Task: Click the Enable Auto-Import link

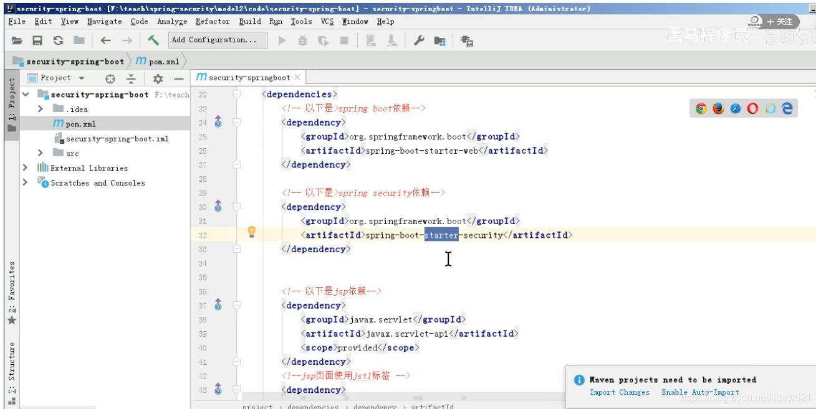Action: coord(700,392)
